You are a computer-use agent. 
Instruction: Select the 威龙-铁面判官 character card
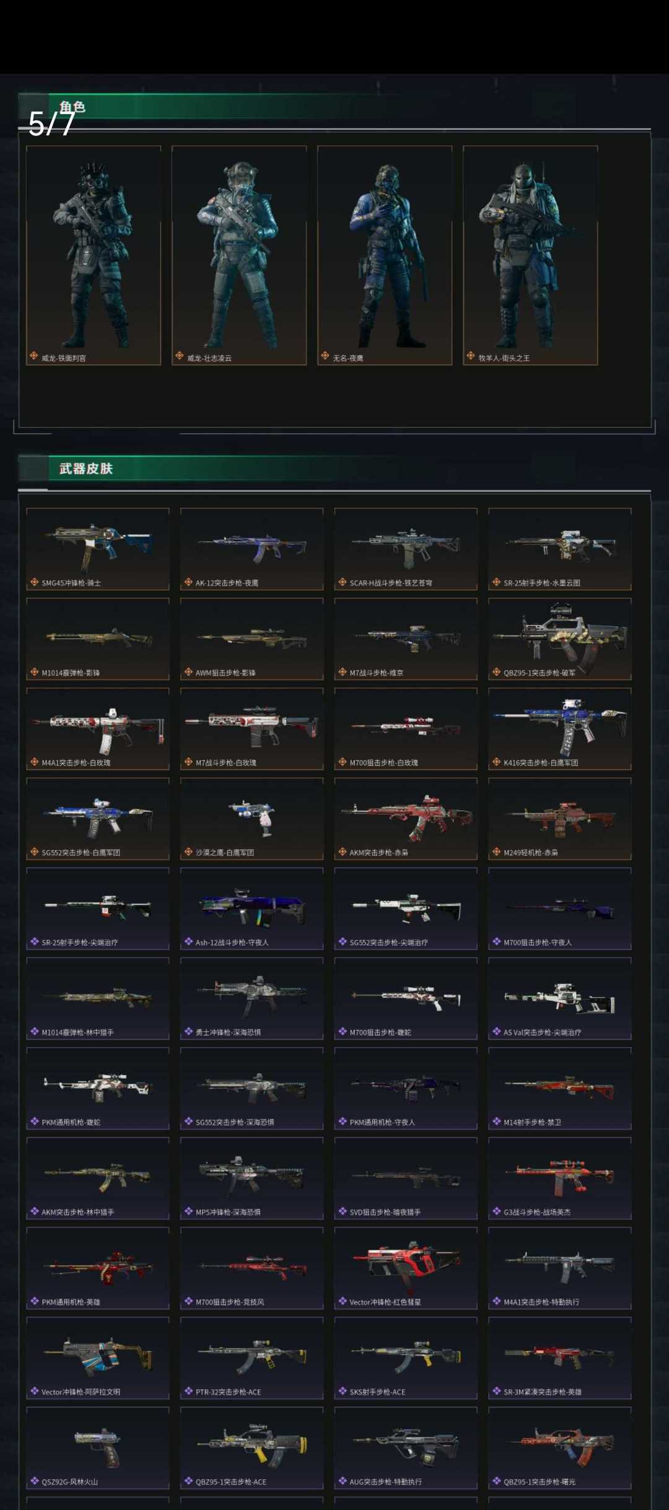pyautogui.click(x=94, y=255)
